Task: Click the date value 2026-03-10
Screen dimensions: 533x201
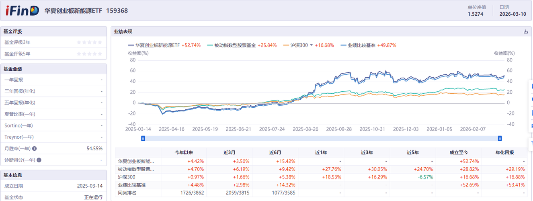Action: 512,14
